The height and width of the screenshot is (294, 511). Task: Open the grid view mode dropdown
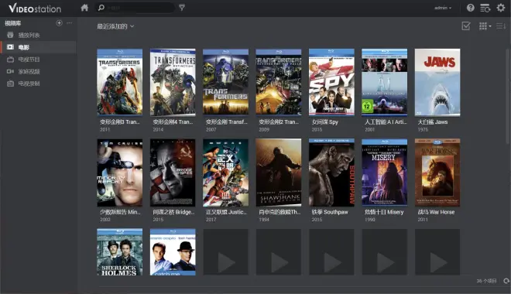tap(485, 26)
